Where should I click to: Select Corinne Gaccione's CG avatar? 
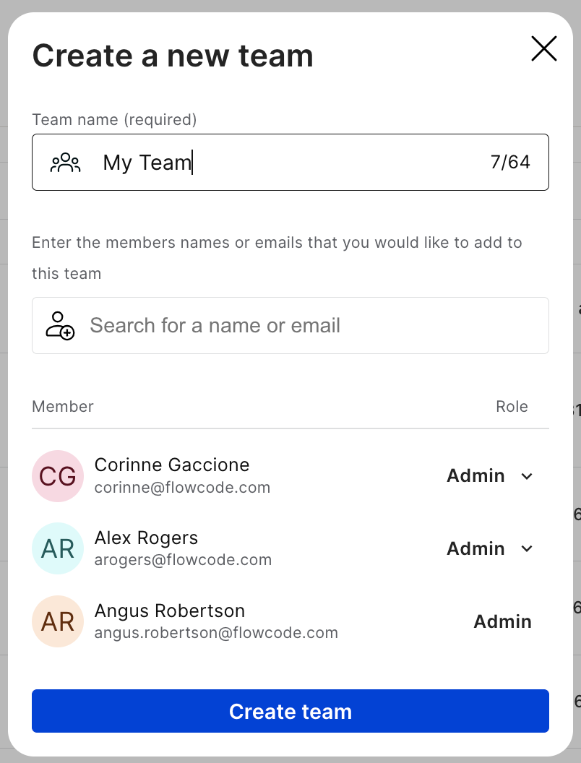(57, 476)
